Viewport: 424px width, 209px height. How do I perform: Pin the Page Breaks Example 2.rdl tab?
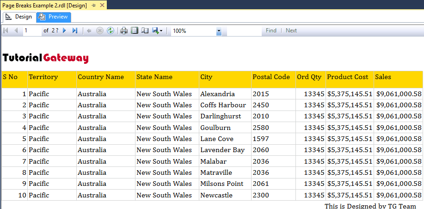tap(94, 5)
